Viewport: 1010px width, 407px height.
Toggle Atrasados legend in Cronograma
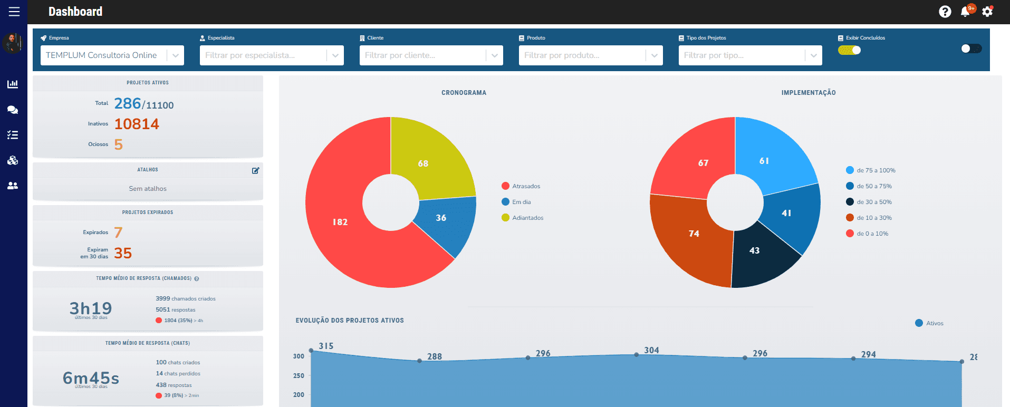pos(521,186)
